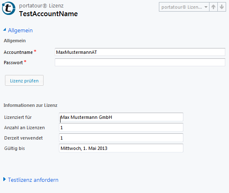Click the Accountname label

18,52
